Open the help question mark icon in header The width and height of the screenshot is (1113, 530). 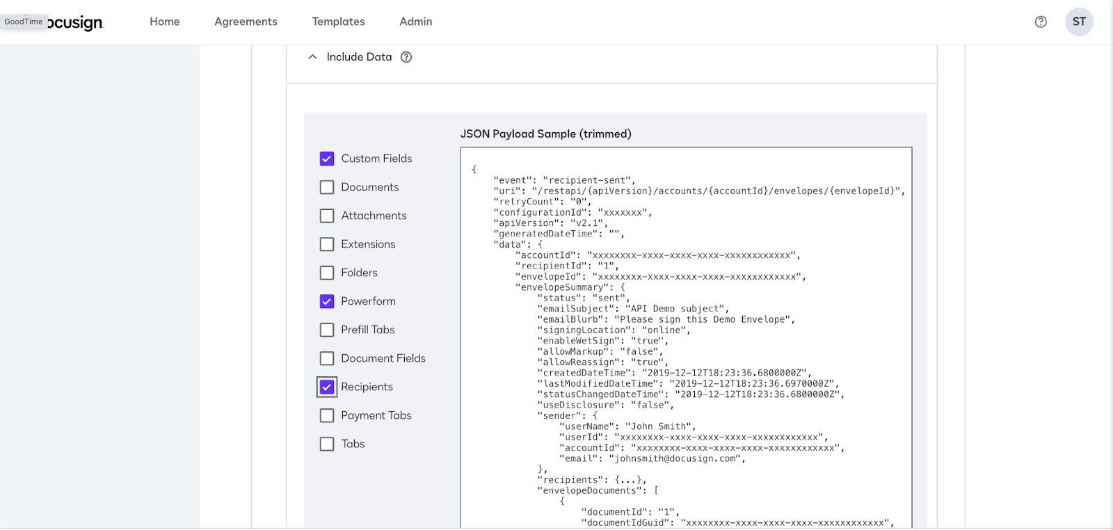pyautogui.click(x=1041, y=22)
